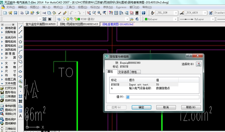Open the _TCH_ARCH style dropdown

(x=205, y=13)
